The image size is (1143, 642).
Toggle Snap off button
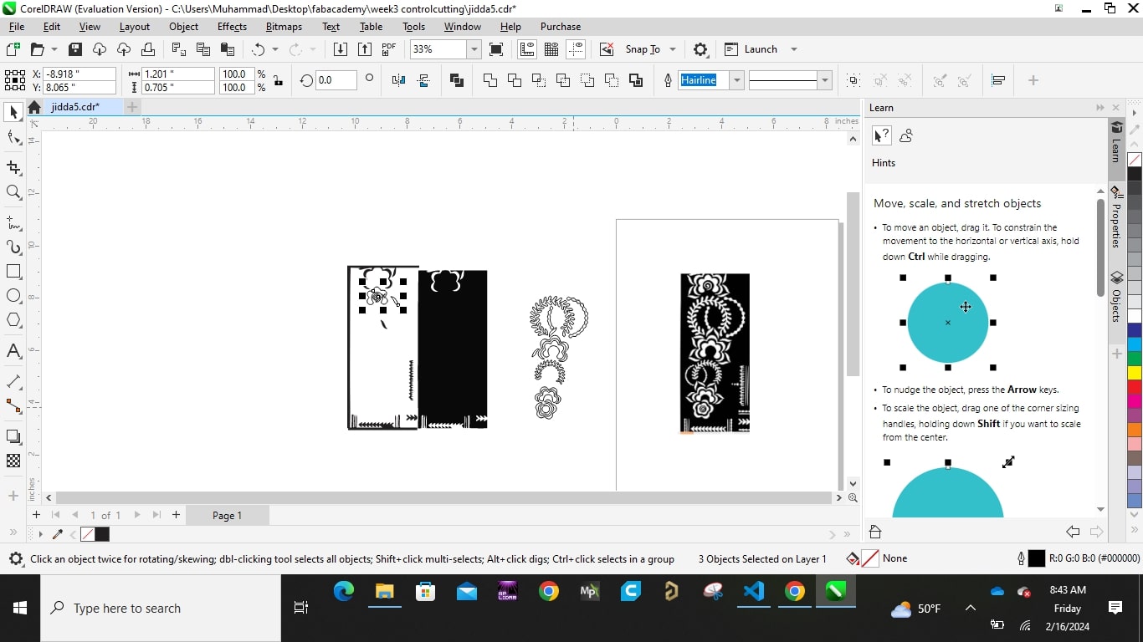[607, 49]
